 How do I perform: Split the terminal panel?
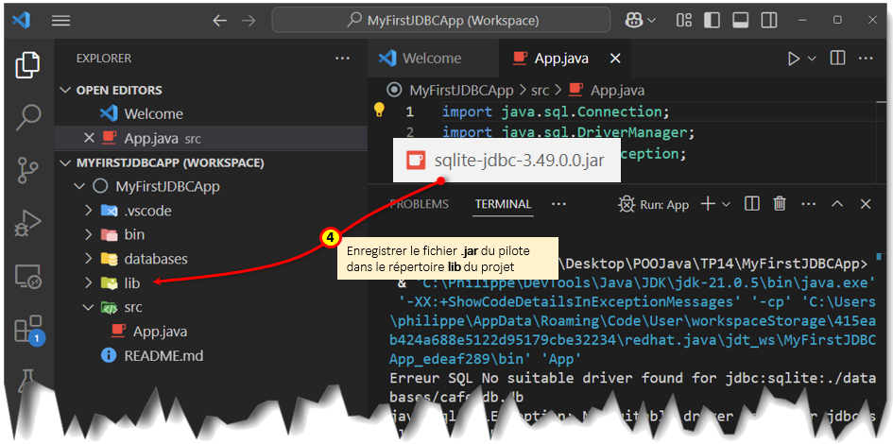coord(752,204)
